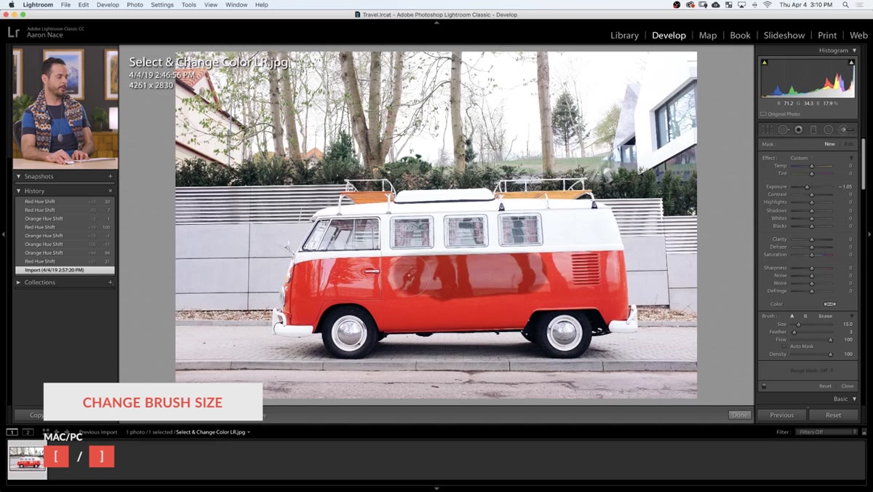
Task: Toggle the adjustment panel switch icon
Action: pyautogui.click(x=764, y=386)
